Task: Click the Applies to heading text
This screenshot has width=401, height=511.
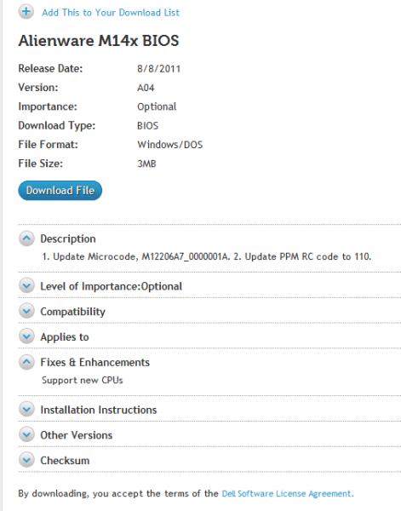Action: [65, 337]
